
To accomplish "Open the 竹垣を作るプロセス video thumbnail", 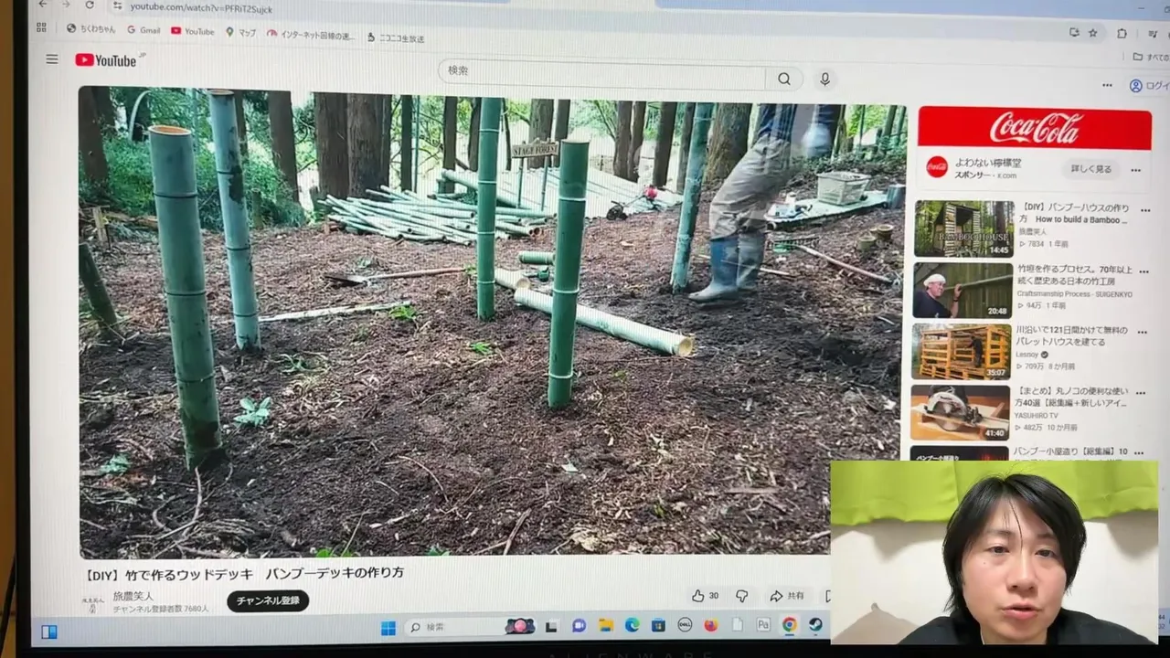I will pos(963,291).
